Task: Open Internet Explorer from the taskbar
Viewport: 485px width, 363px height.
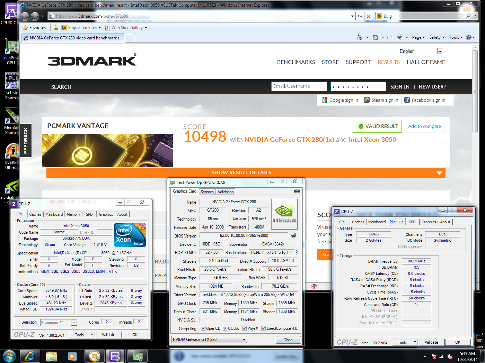Action: pyautogui.click(x=30, y=356)
